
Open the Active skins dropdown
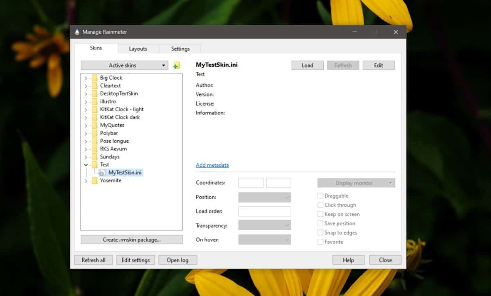coord(124,65)
